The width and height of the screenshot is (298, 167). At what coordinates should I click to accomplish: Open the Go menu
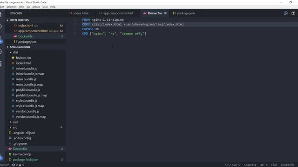click(28, 7)
